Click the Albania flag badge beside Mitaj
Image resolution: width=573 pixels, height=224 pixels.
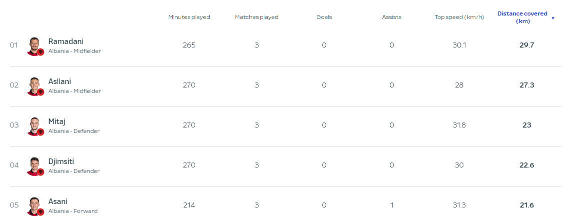[x=41, y=132]
